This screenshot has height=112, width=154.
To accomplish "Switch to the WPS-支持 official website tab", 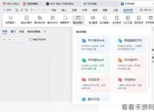I will click(63, 4).
